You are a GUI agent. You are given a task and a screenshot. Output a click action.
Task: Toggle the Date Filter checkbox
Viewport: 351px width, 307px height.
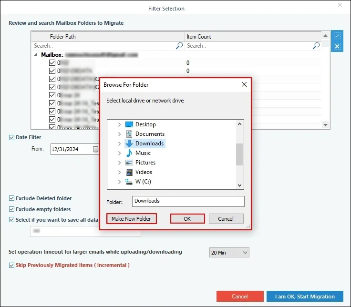tap(12, 138)
